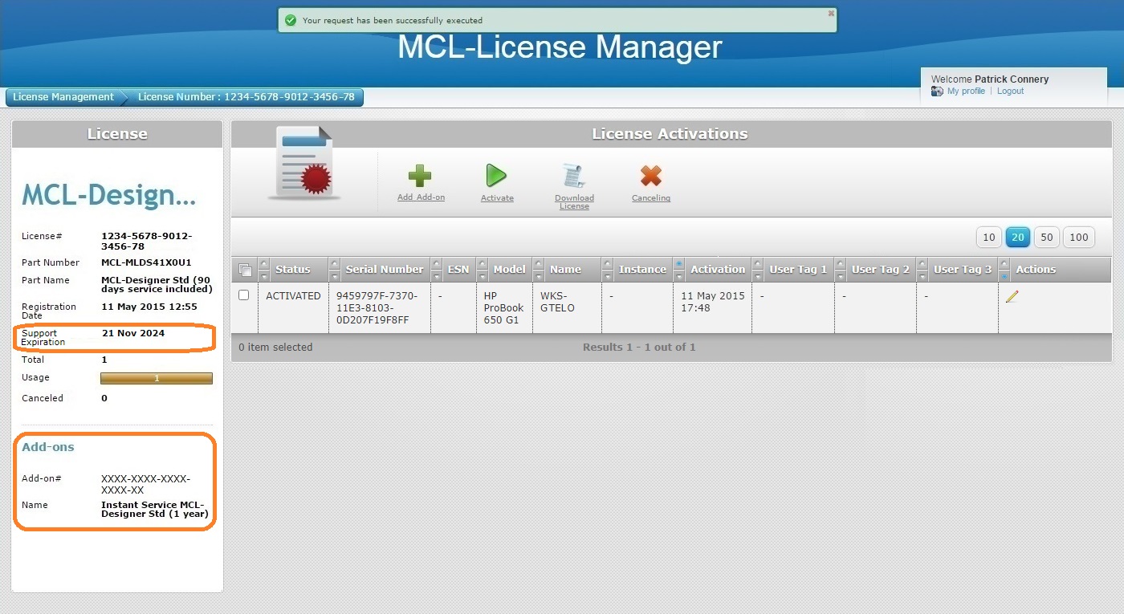
Task: Sort Actions column descending arrow
Action: click(1004, 276)
